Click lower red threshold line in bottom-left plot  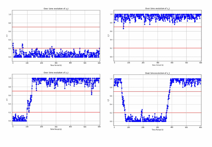56,112
